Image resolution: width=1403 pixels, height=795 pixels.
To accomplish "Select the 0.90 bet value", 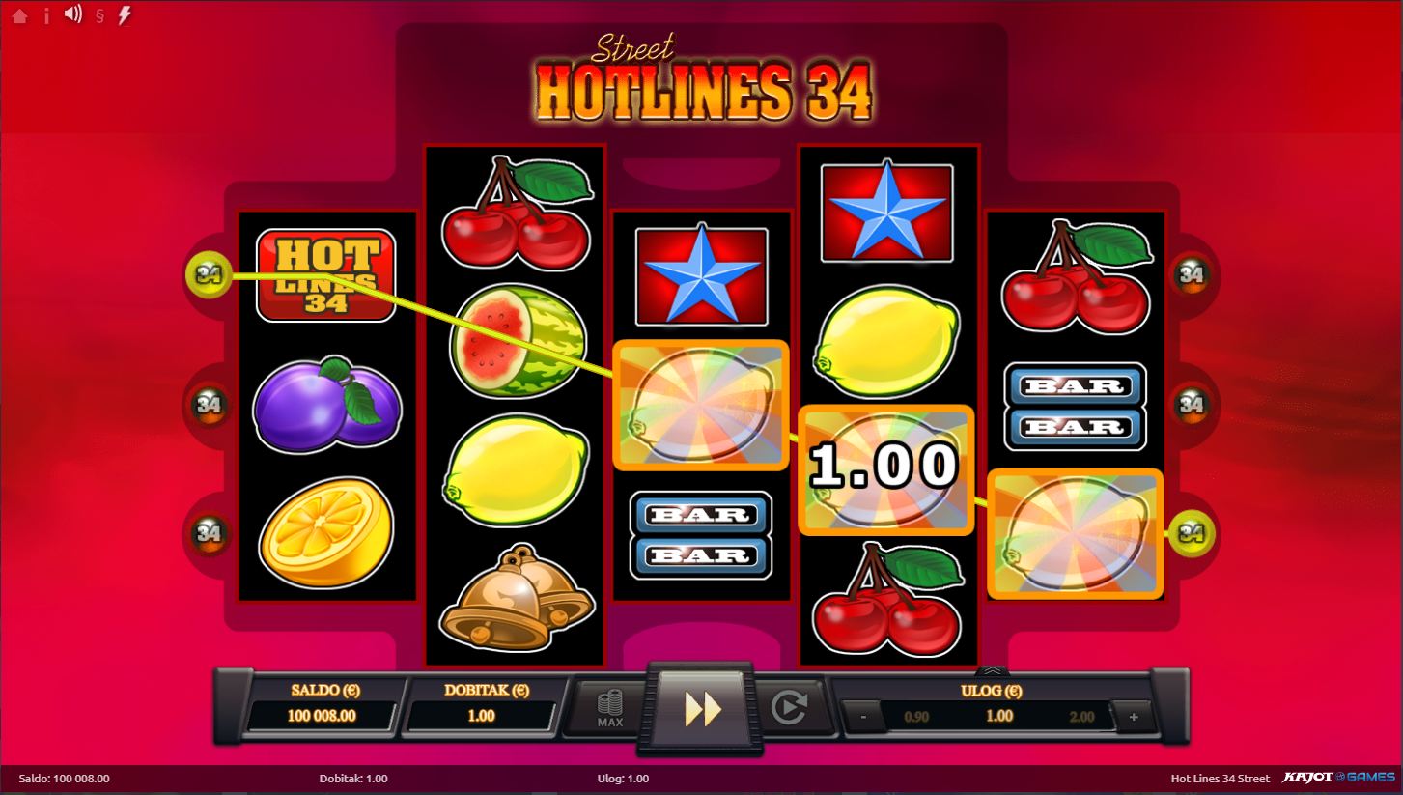I will (915, 717).
